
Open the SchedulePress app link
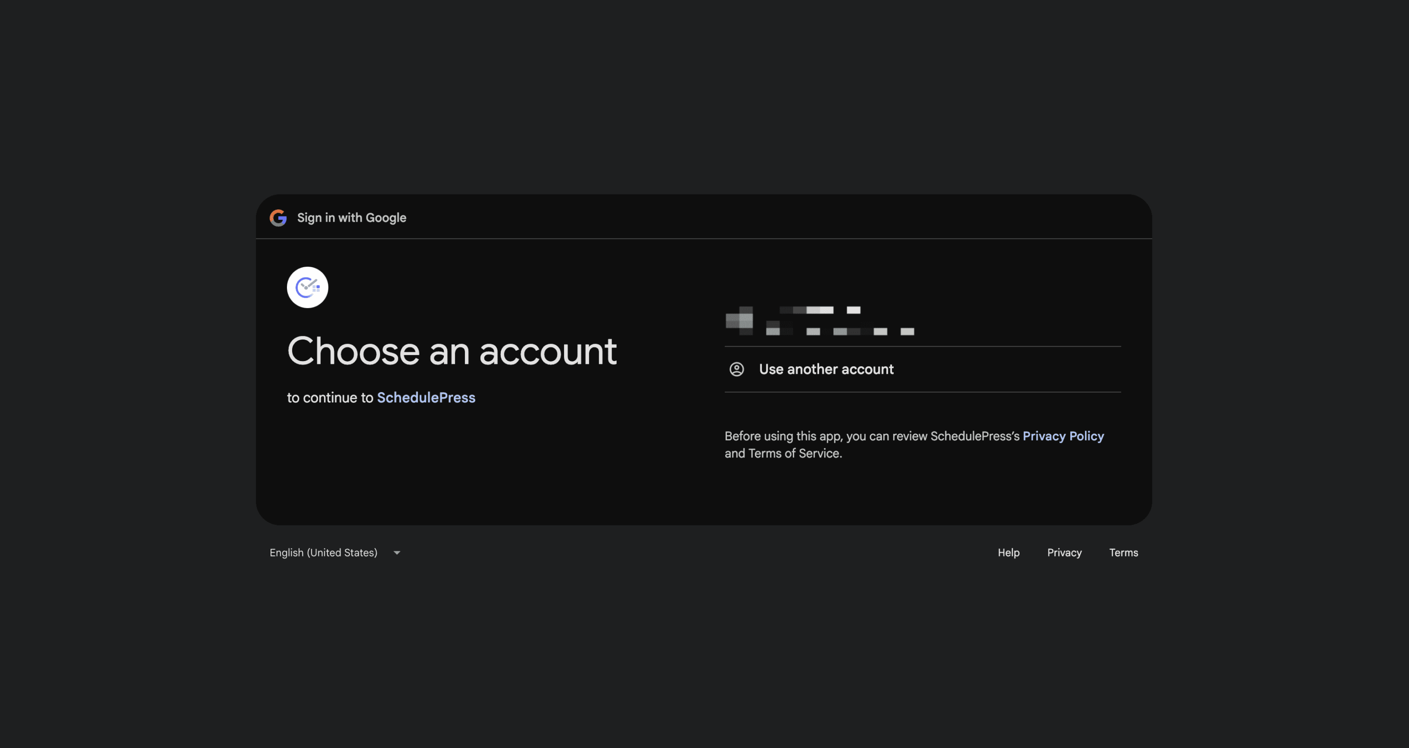coord(426,398)
